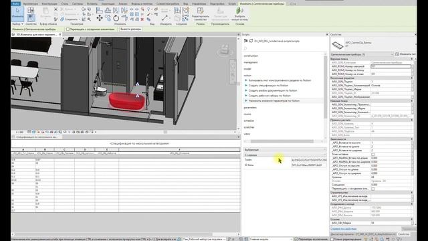Screen dimensions: 428x241
Task: Collapse the Правила расчета properties group
Action: coord(412,120)
